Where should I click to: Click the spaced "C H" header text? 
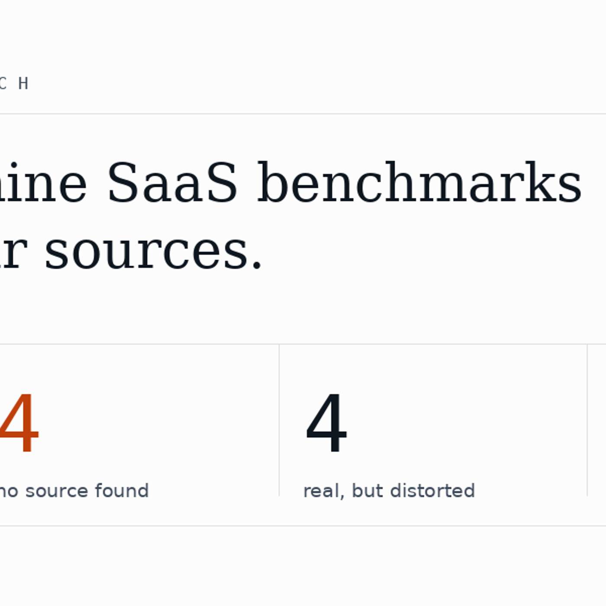point(14,83)
